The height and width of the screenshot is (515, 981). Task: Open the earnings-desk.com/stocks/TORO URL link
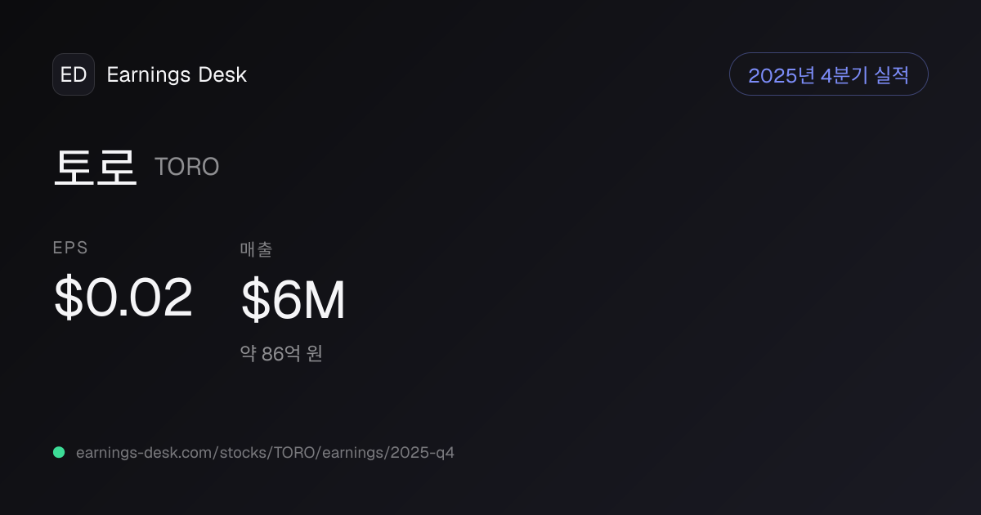(x=265, y=452)
